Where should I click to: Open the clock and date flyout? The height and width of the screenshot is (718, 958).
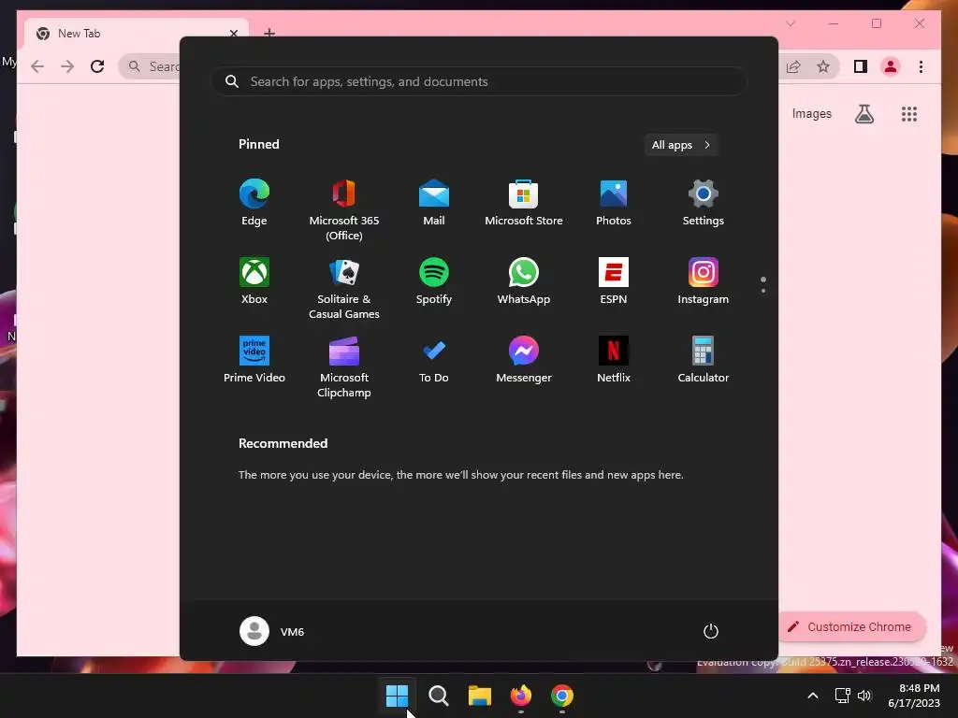(x=913, y=696)
